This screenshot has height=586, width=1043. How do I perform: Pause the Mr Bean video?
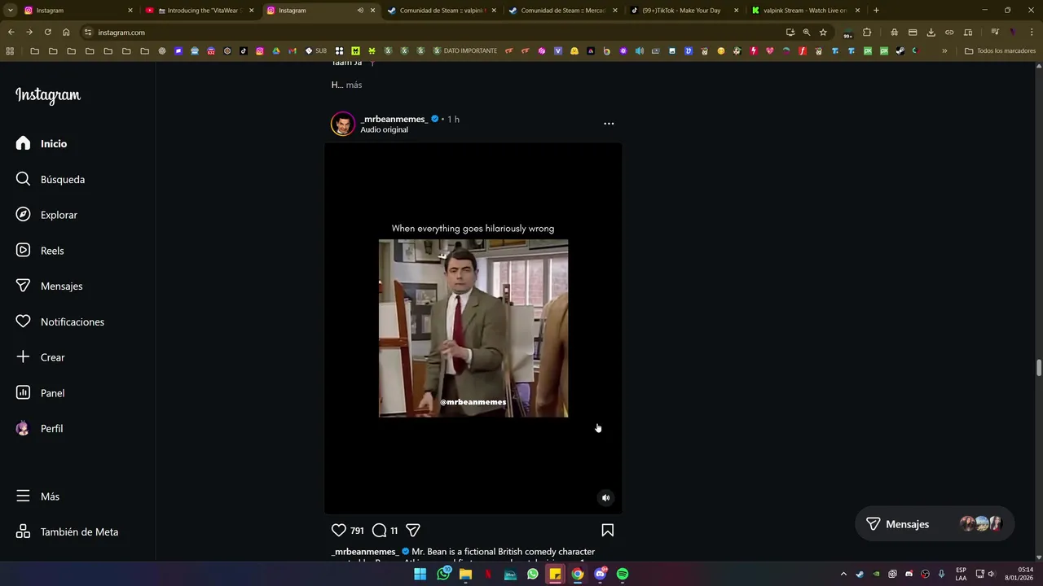coord(473,328)
